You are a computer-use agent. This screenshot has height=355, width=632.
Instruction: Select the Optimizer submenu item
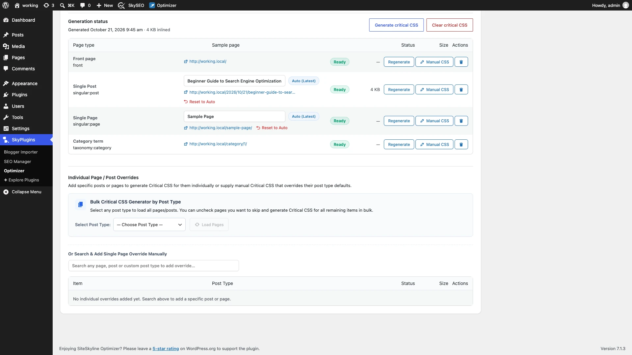click(14, 171)
